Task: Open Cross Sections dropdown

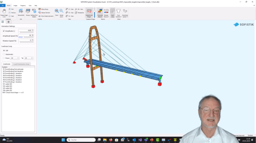Action: [119, 13]
